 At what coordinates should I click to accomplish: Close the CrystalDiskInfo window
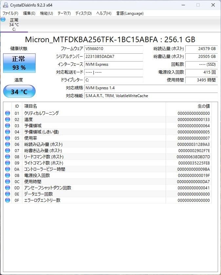(213, 5)
